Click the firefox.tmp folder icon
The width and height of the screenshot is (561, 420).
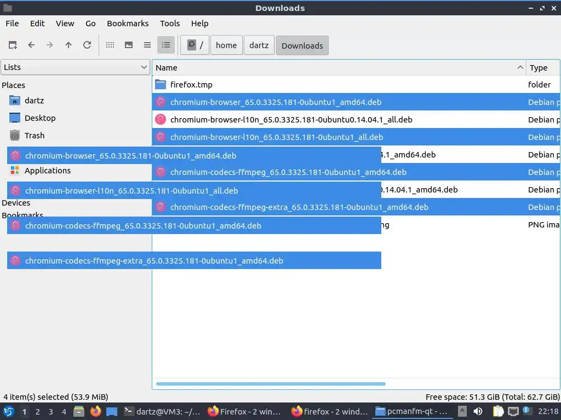(x=161, y=85)
